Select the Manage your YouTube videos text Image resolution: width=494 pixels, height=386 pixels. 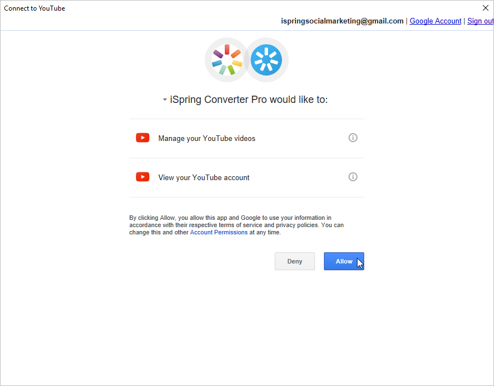point(206,139)
